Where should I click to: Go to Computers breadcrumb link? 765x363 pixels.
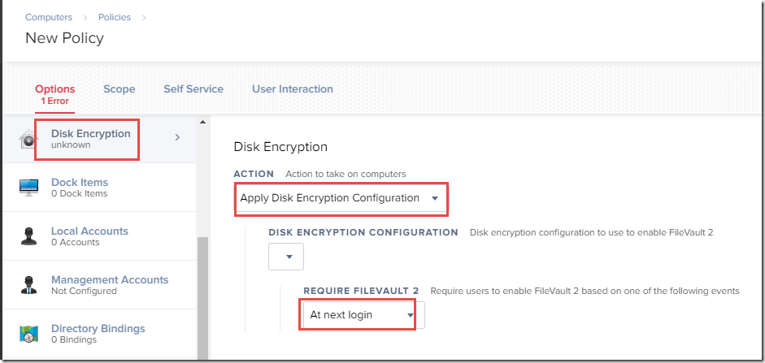tap(49, 17)
